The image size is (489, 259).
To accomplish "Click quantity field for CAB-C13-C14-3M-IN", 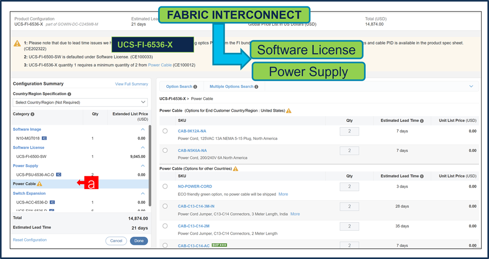I will coord(349,206).
